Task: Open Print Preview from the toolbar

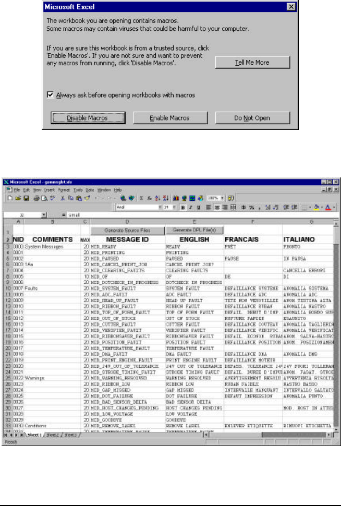Action: tap(44, 198)
